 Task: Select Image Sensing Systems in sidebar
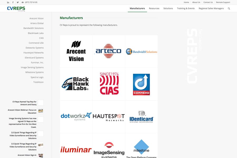point(32,67)
